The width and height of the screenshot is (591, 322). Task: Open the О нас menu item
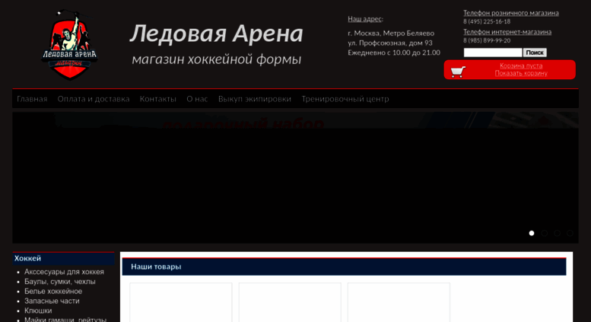point(197,99)
